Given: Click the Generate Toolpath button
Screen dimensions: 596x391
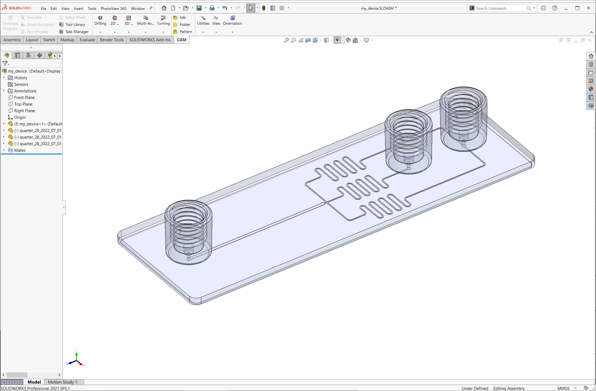Looking at the screenshot, I should tap(10, 23).
